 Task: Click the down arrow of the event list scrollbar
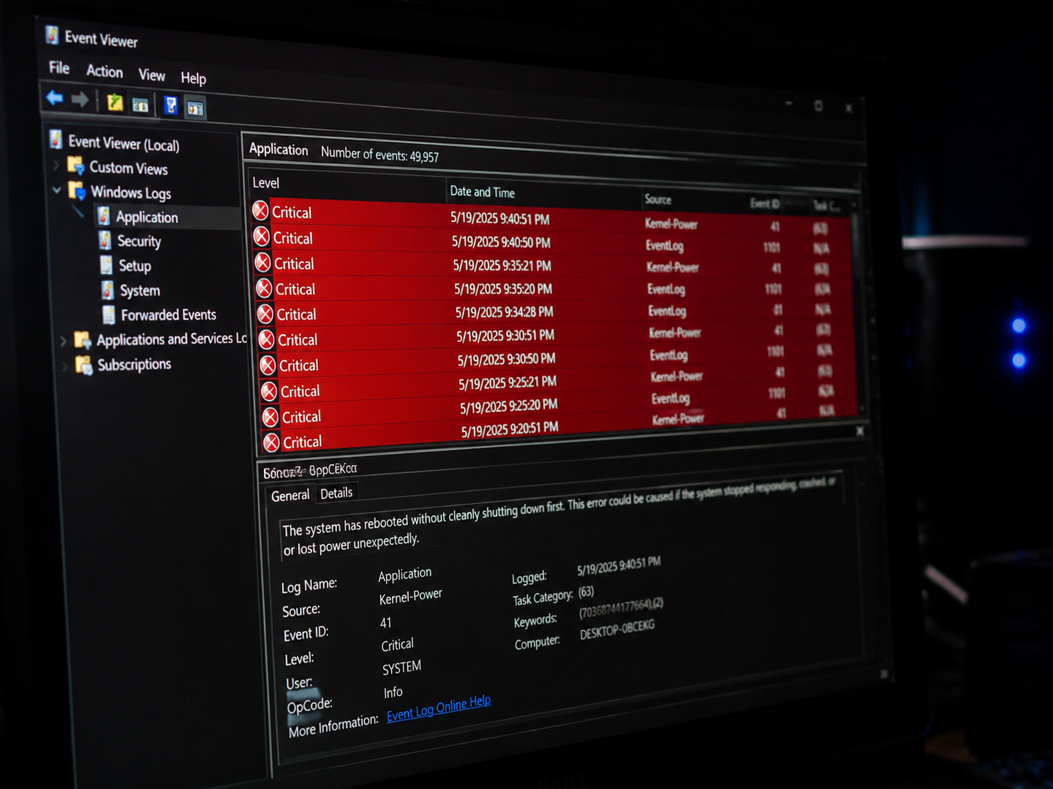[x=862, y=410]
